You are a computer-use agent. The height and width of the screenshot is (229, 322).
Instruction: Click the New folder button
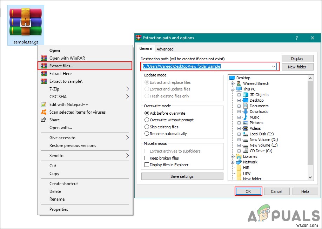[x=297, y=67]
